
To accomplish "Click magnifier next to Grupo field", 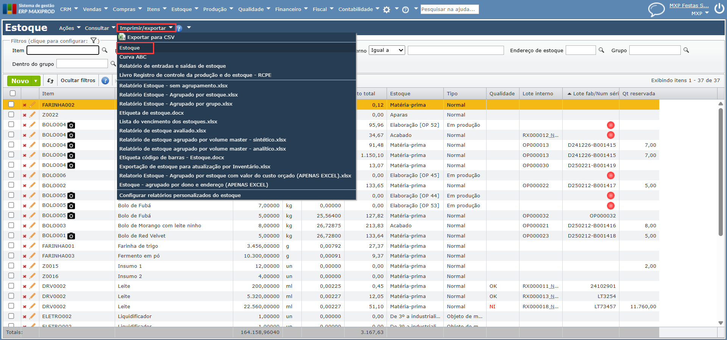I will (686, 50).
